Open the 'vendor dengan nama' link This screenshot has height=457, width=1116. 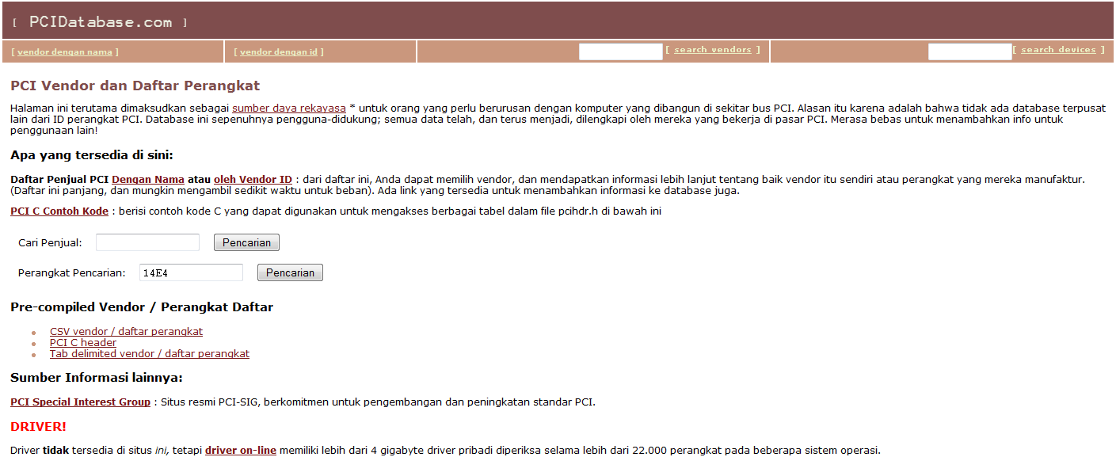click(x=65, y=52)
